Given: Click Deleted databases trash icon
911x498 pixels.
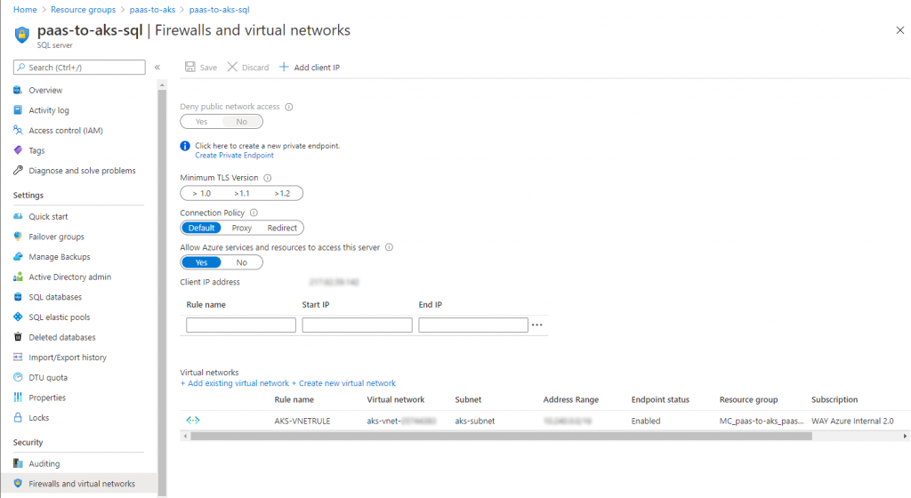Looking at the screenshot, I should (x=18, y=337).
